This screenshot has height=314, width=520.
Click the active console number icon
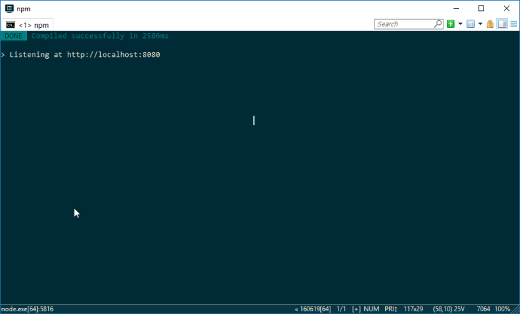(x=471, y=24)
